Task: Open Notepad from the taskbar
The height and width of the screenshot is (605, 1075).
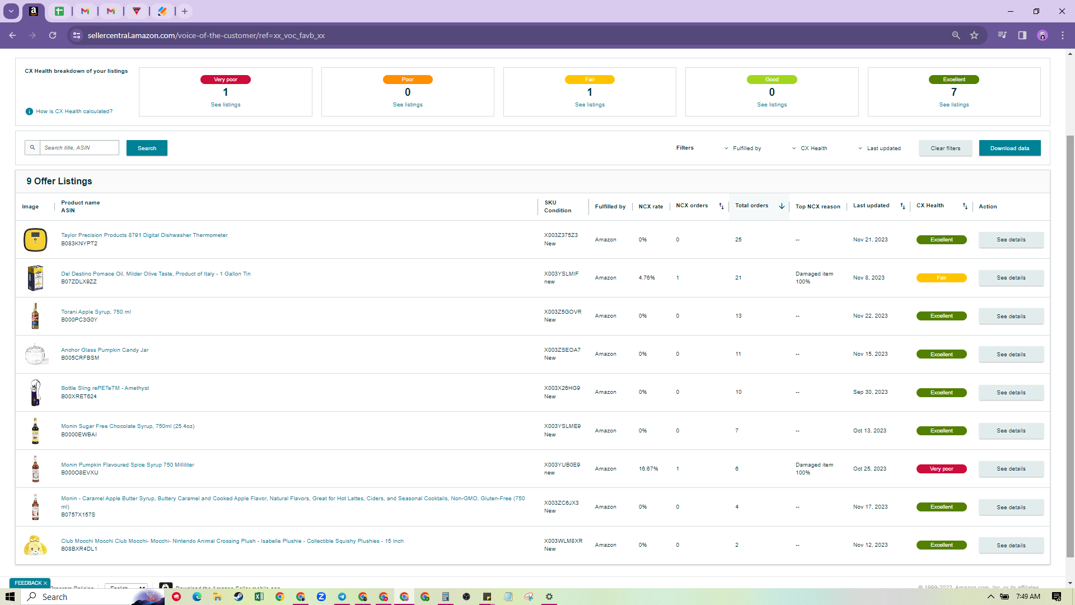Action: [508, 597]
